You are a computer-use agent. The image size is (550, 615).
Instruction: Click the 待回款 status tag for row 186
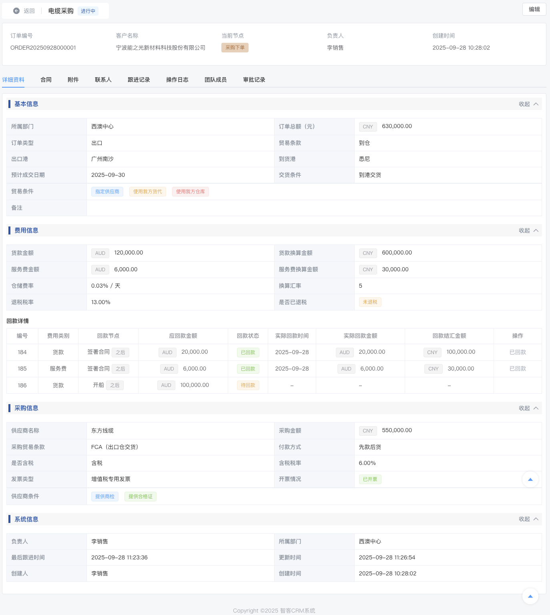248,385
